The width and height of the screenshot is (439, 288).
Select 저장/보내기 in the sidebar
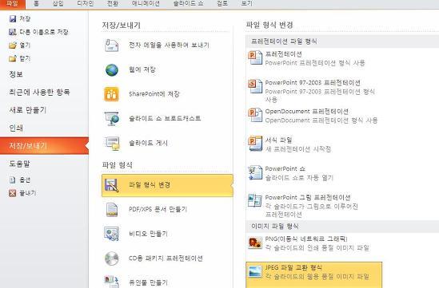(44, 146)
